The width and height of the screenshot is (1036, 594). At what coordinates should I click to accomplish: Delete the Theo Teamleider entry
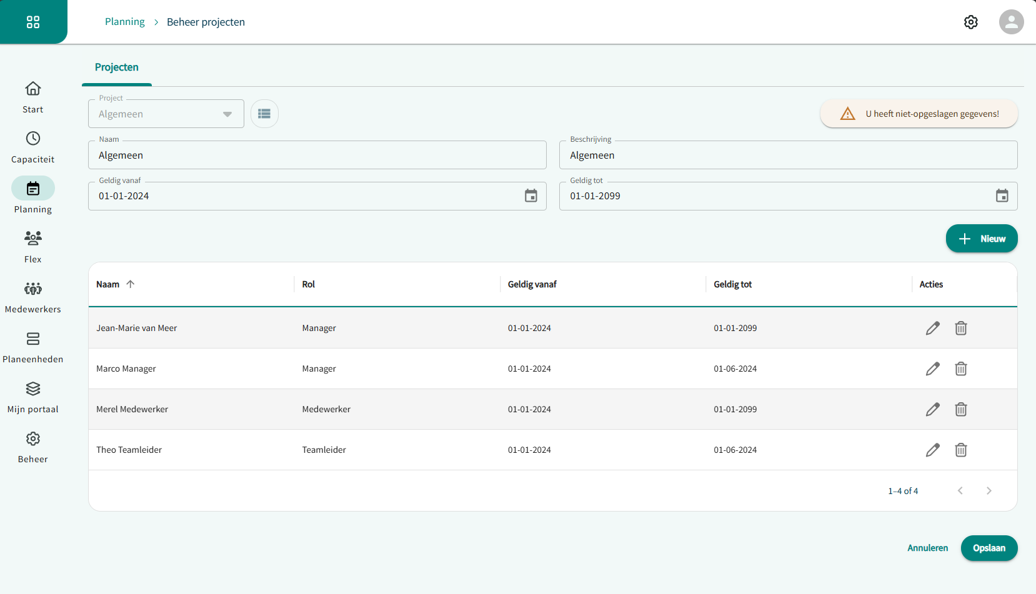[x=960, y=450]
